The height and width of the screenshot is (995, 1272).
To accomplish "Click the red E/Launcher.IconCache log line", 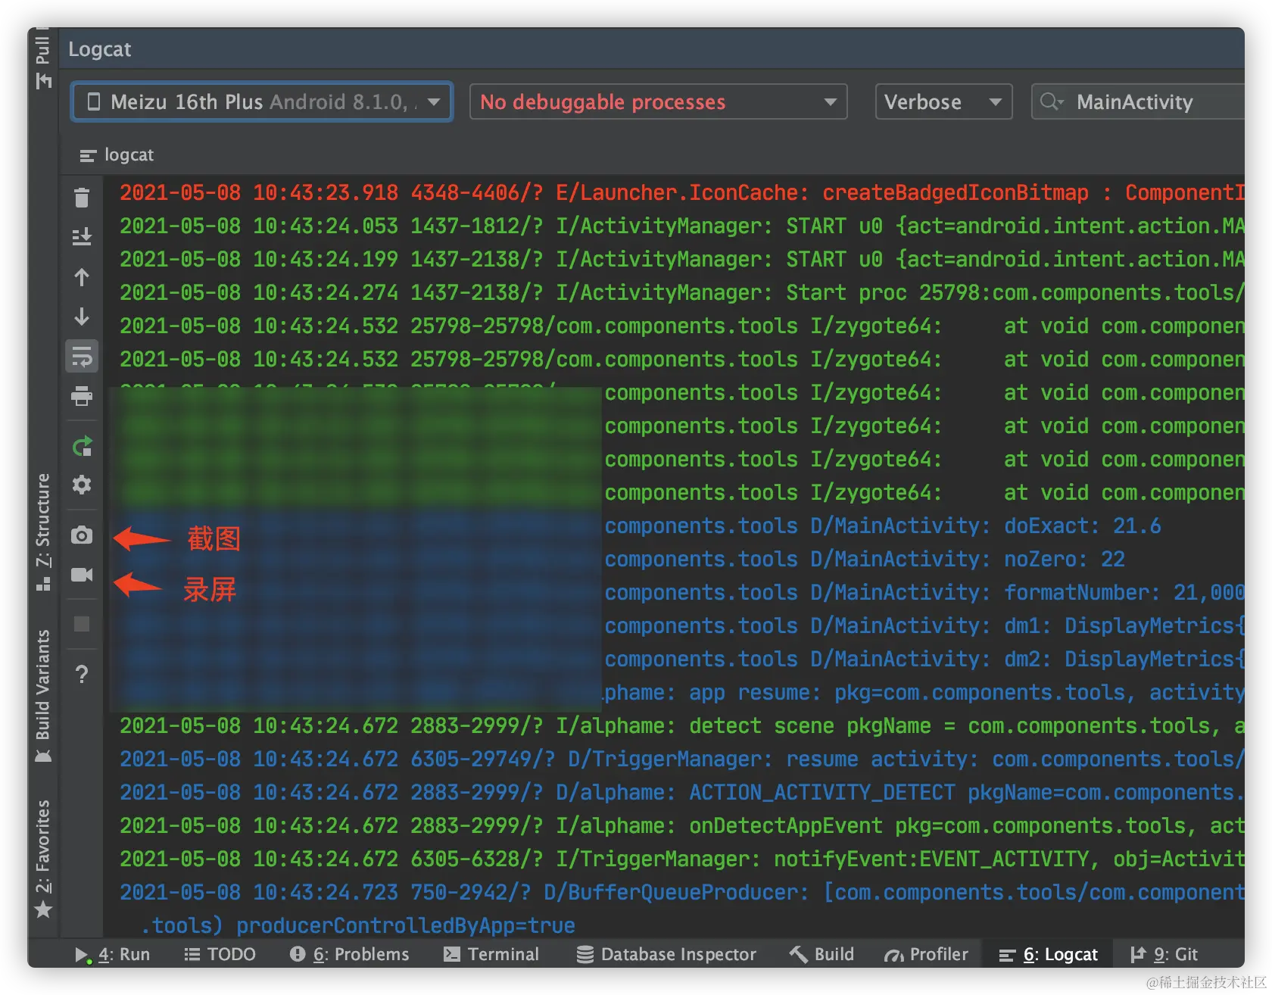I will (x=681, y=192).
